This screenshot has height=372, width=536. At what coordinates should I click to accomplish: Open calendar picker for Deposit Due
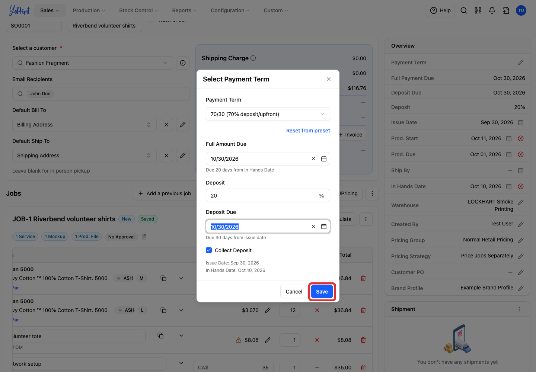click(324, 227)
